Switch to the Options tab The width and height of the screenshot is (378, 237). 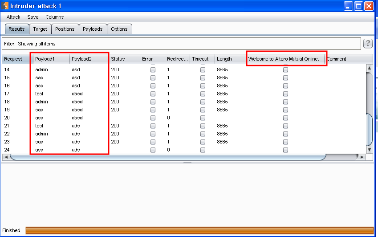pos(119,29)
